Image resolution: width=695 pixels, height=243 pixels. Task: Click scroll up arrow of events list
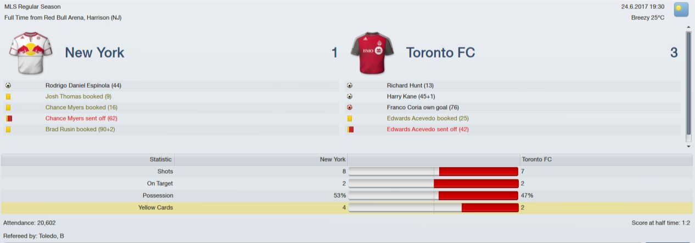[x=688, y=27]
